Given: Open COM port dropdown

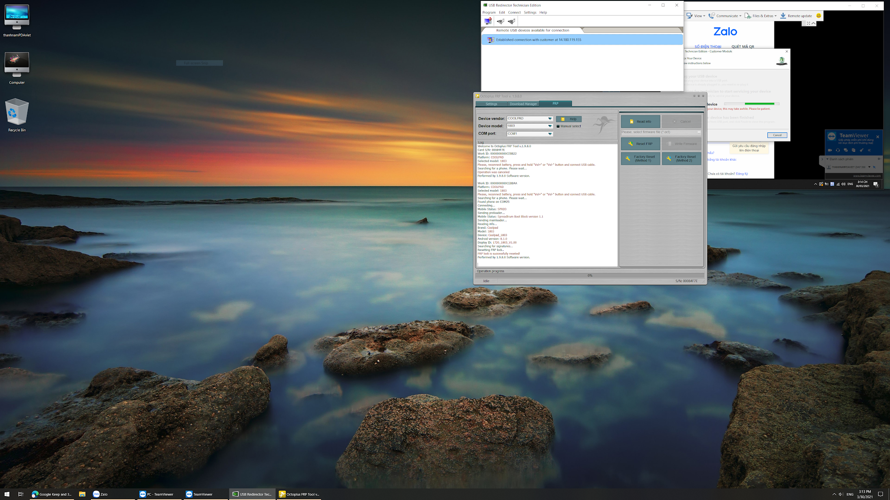Looking at the screenshot, I should [x=550, y=134].
